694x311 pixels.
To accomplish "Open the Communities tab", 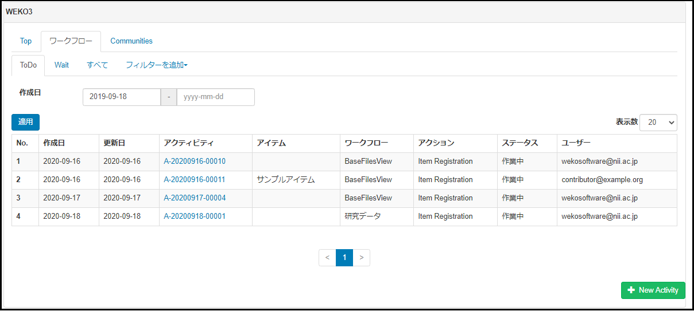I will click(131, 41).
